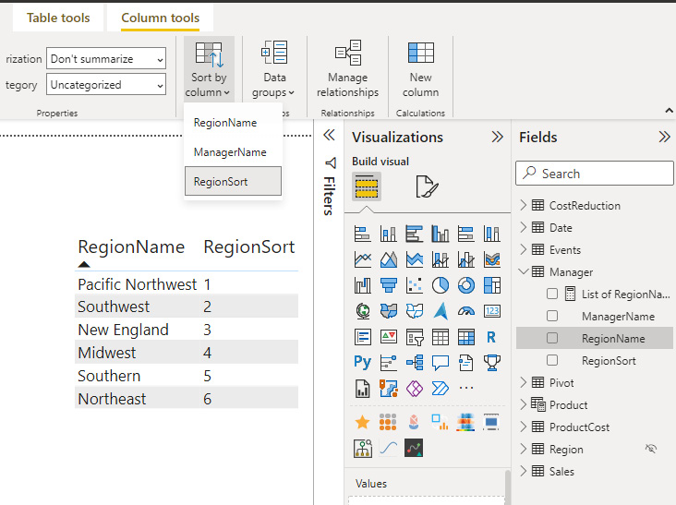Screen dimensions: 676x505
Task: Select the donut chart visual
Action: pos(465,285)
